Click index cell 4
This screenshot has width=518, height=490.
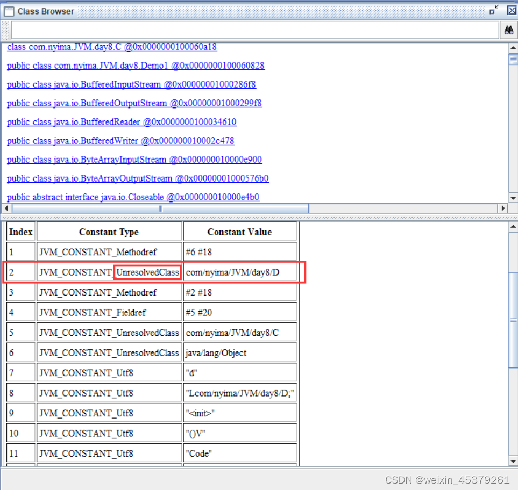(x=21, y=313)
